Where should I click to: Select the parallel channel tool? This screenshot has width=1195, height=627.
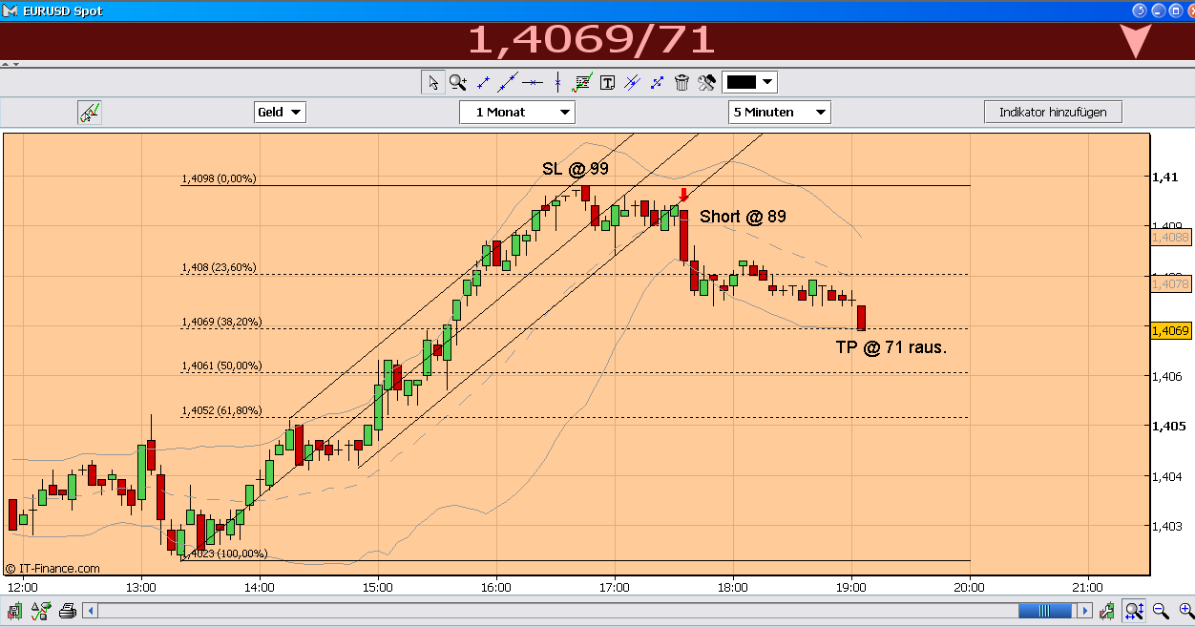pyautogui.click(x=632, y=82)
